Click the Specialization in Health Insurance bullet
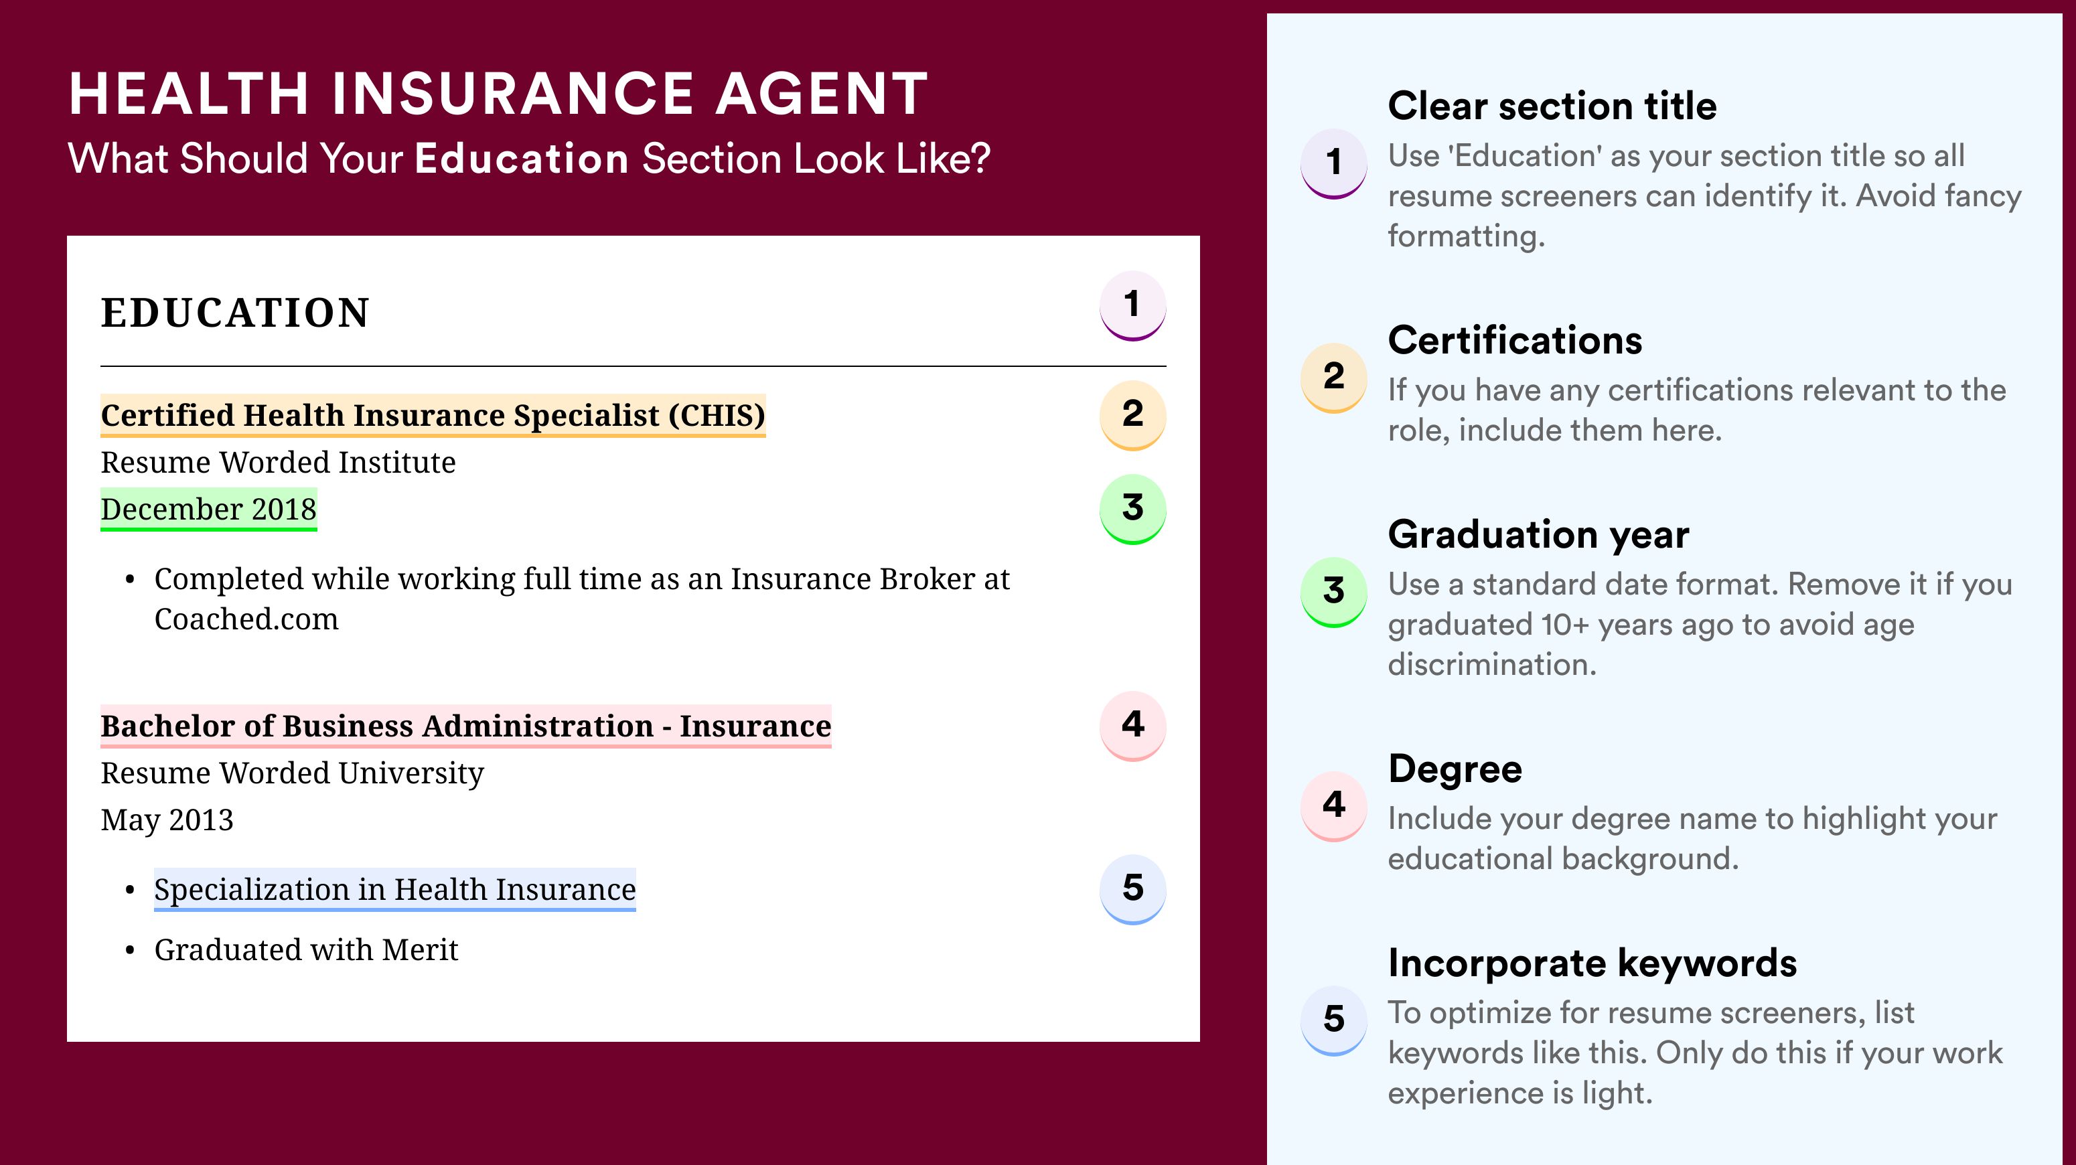The width and height of the screenshot is (2076, 1165). [395, 889]
